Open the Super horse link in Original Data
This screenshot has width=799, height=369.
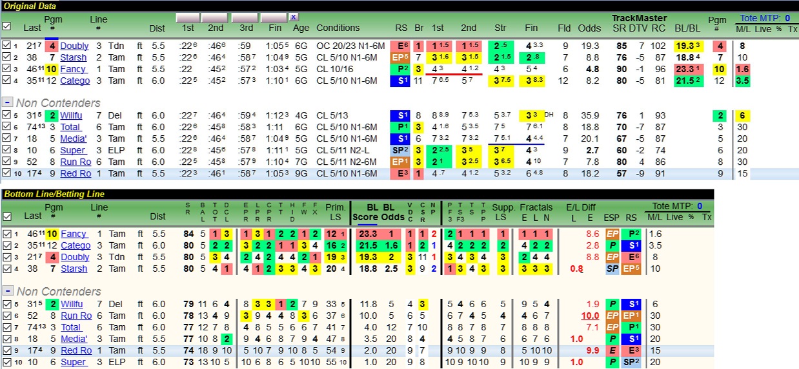[73, 151]
